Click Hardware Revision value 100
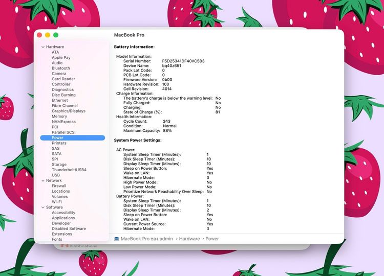The width and height of the screenshot is (384, 276). (x=165, y=84)
